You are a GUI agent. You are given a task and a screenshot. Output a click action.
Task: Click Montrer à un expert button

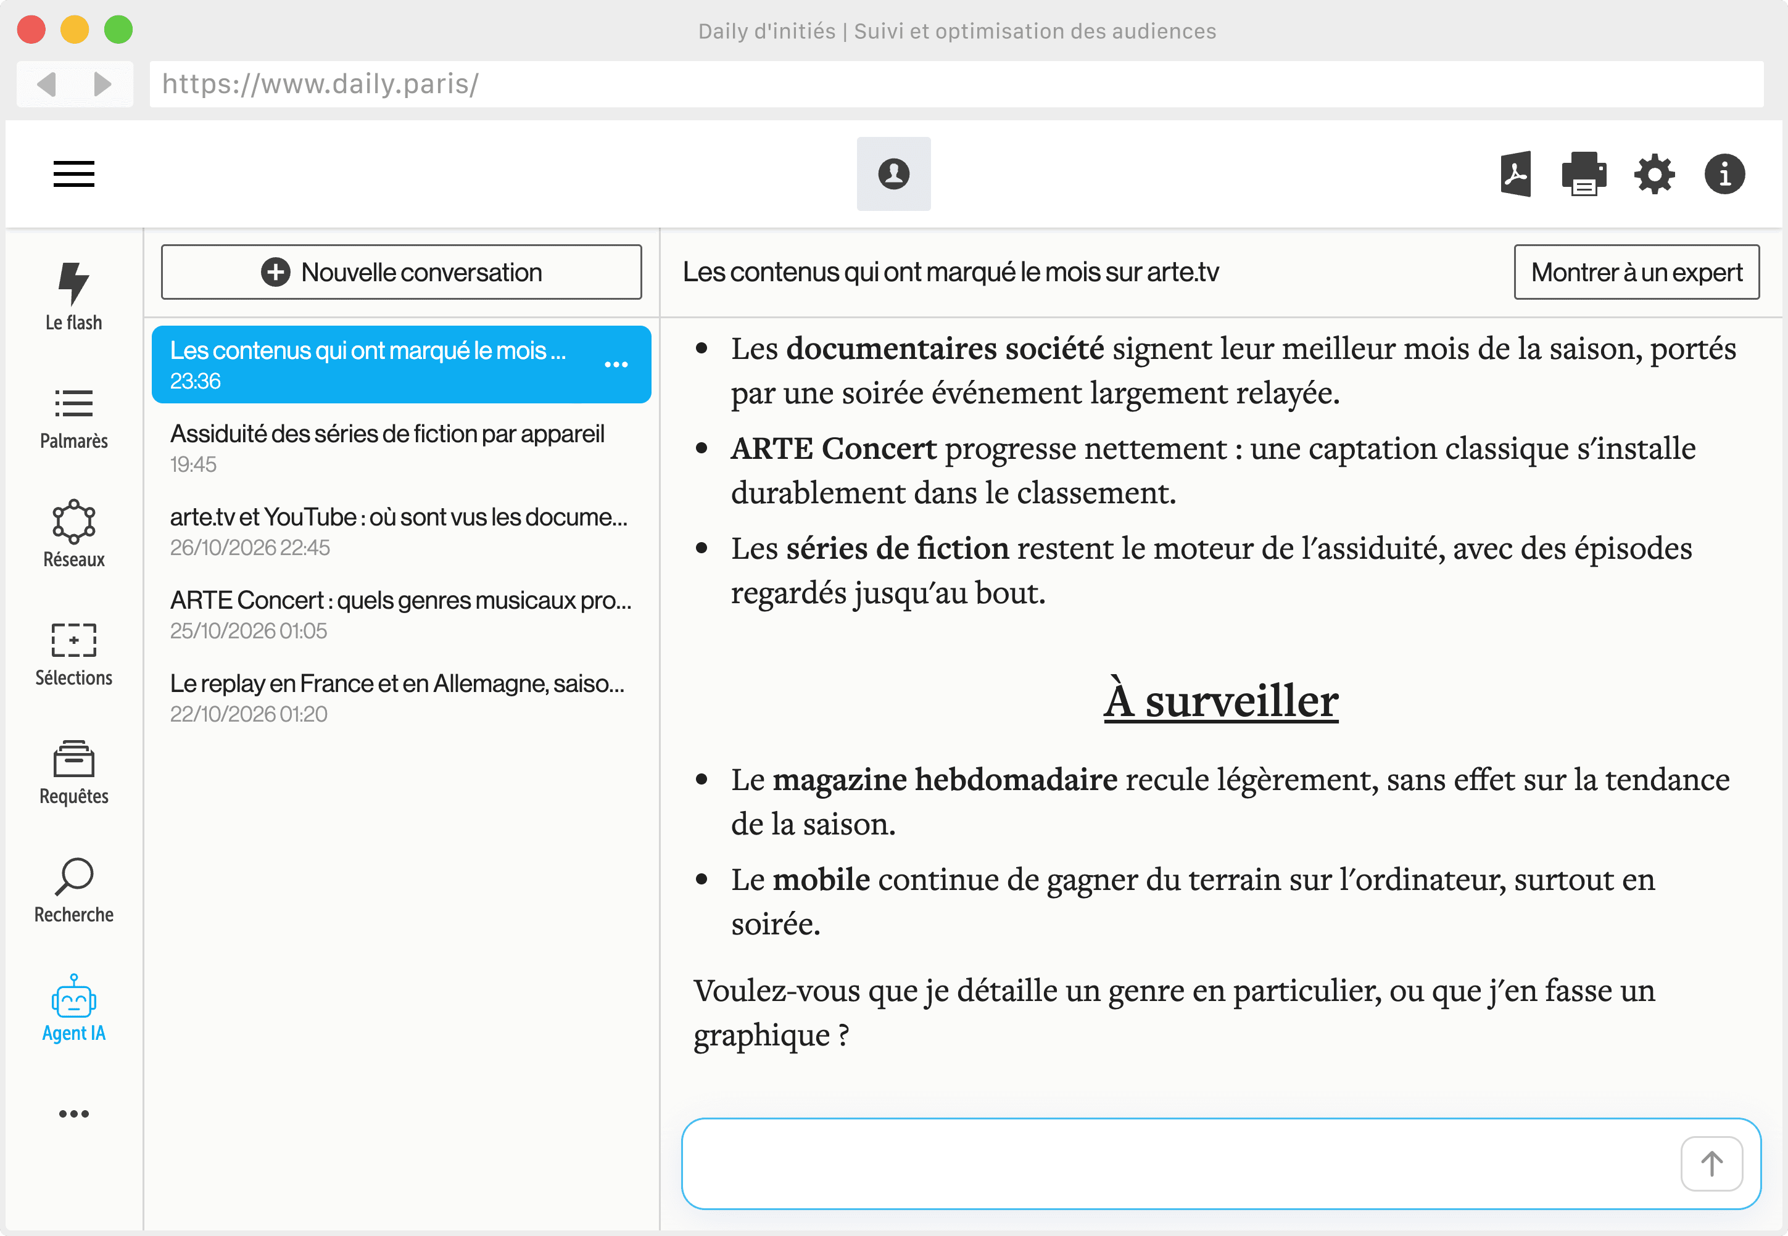[1636, 272]
